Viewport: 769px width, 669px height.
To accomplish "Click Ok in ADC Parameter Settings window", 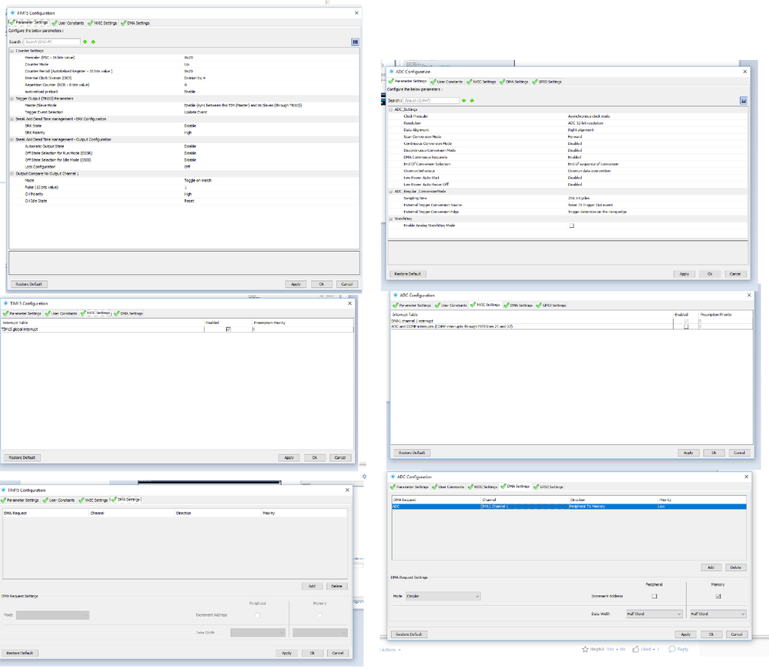I will [x=710, y=274].
